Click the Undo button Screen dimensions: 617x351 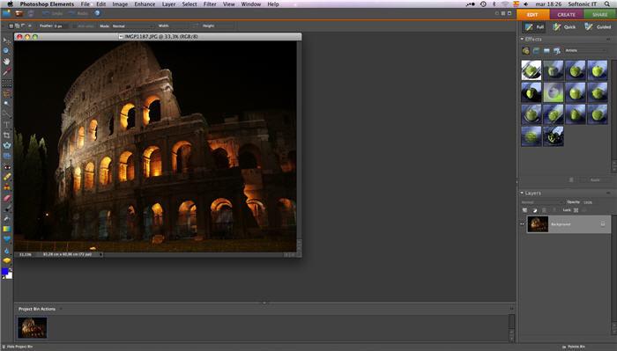[52, 13]
